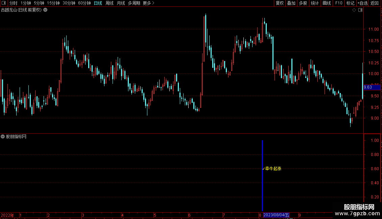Click the 11.00 price axis label
Screen dimensions: 382x219
point(374,29)
